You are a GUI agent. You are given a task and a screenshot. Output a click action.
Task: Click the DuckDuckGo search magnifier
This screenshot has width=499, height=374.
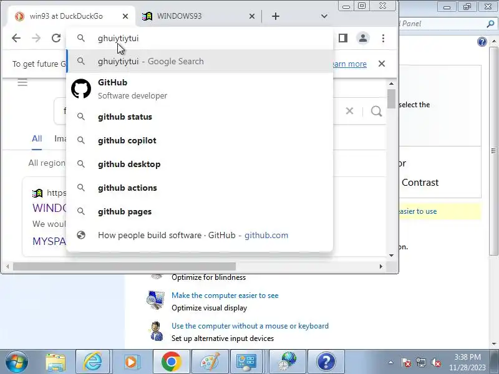[376, 111]
